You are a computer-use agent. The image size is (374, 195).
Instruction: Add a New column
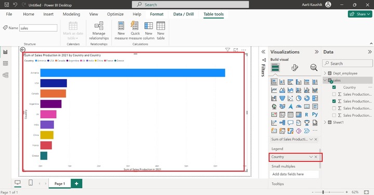pyautogui.click(x=149, y=31)
